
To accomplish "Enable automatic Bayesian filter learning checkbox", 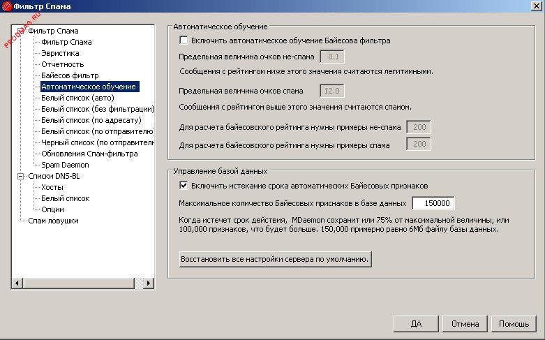I will pos(184,41).
